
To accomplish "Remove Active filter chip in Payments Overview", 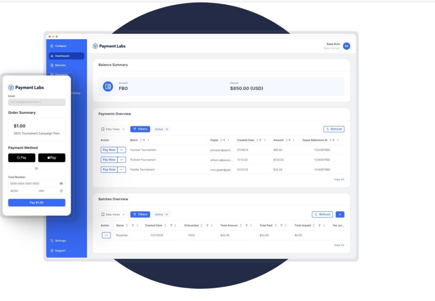I will point(167,129).
